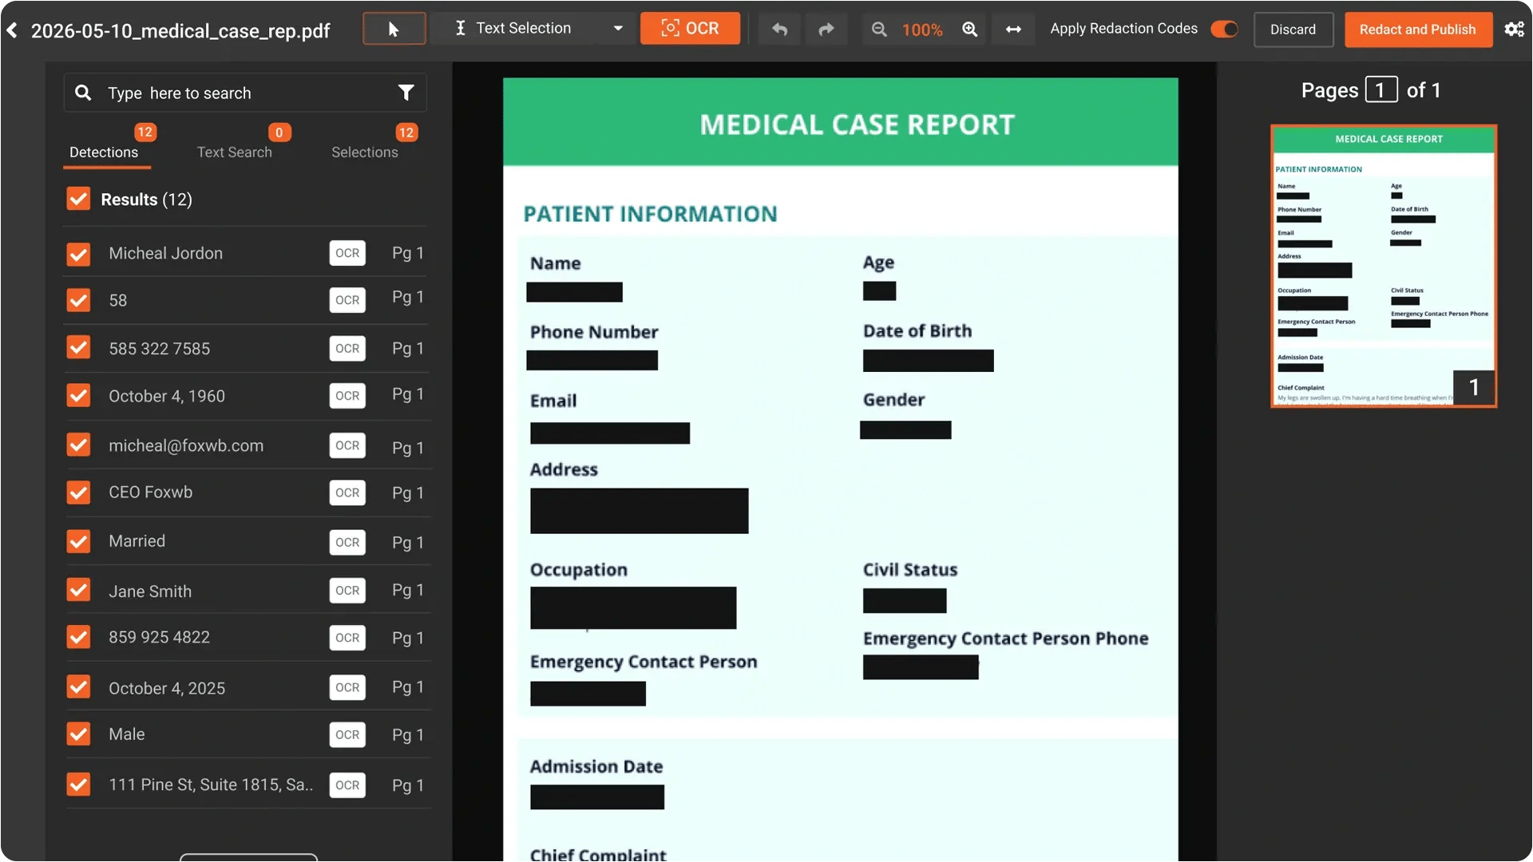Click the Discard button
1533x862 pixels.
click(x=1293, y=30)
